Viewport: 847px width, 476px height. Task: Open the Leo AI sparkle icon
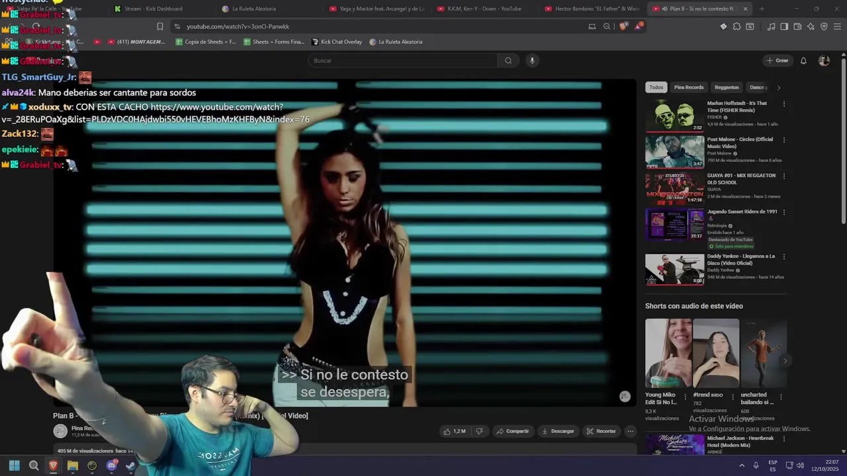811,26
